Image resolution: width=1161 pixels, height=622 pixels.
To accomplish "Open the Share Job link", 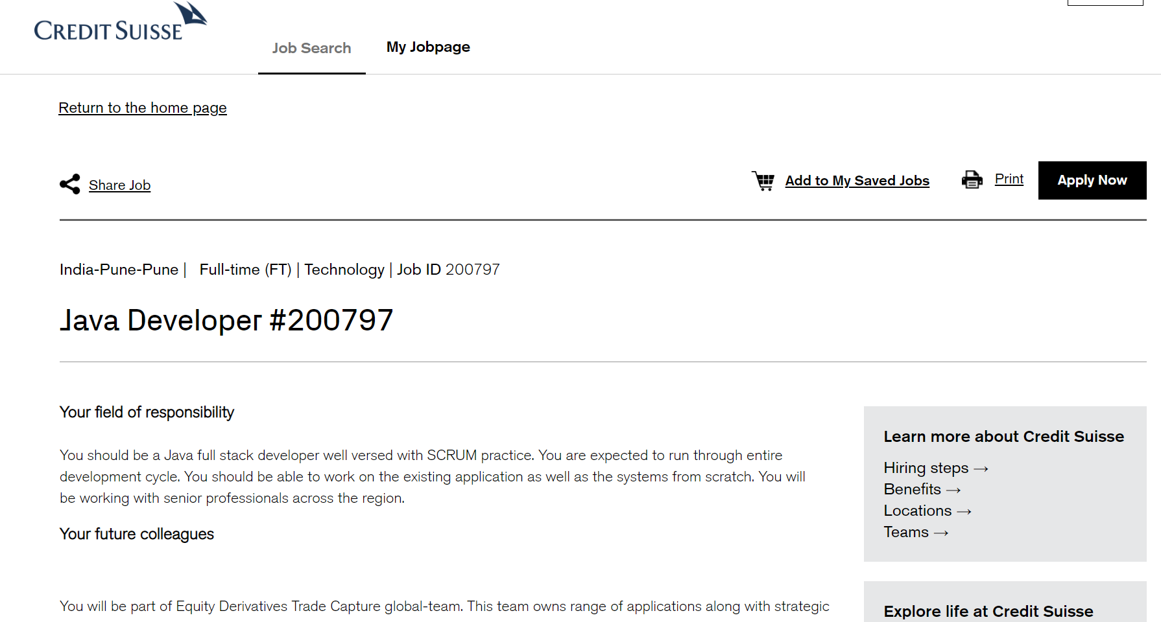I will point(119,185).
